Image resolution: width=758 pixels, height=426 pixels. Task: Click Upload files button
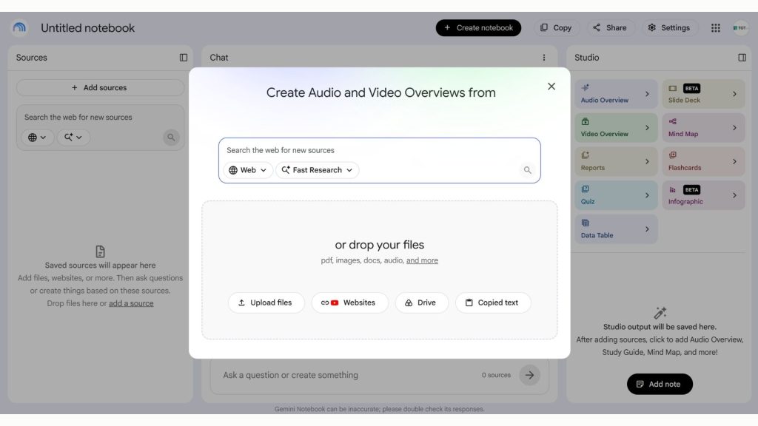266,302
